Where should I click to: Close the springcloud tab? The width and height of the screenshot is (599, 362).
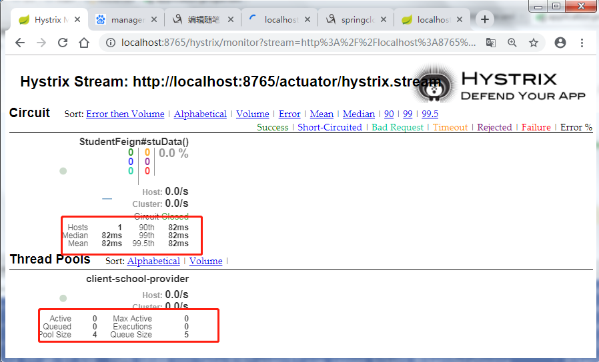coord(384,19)
